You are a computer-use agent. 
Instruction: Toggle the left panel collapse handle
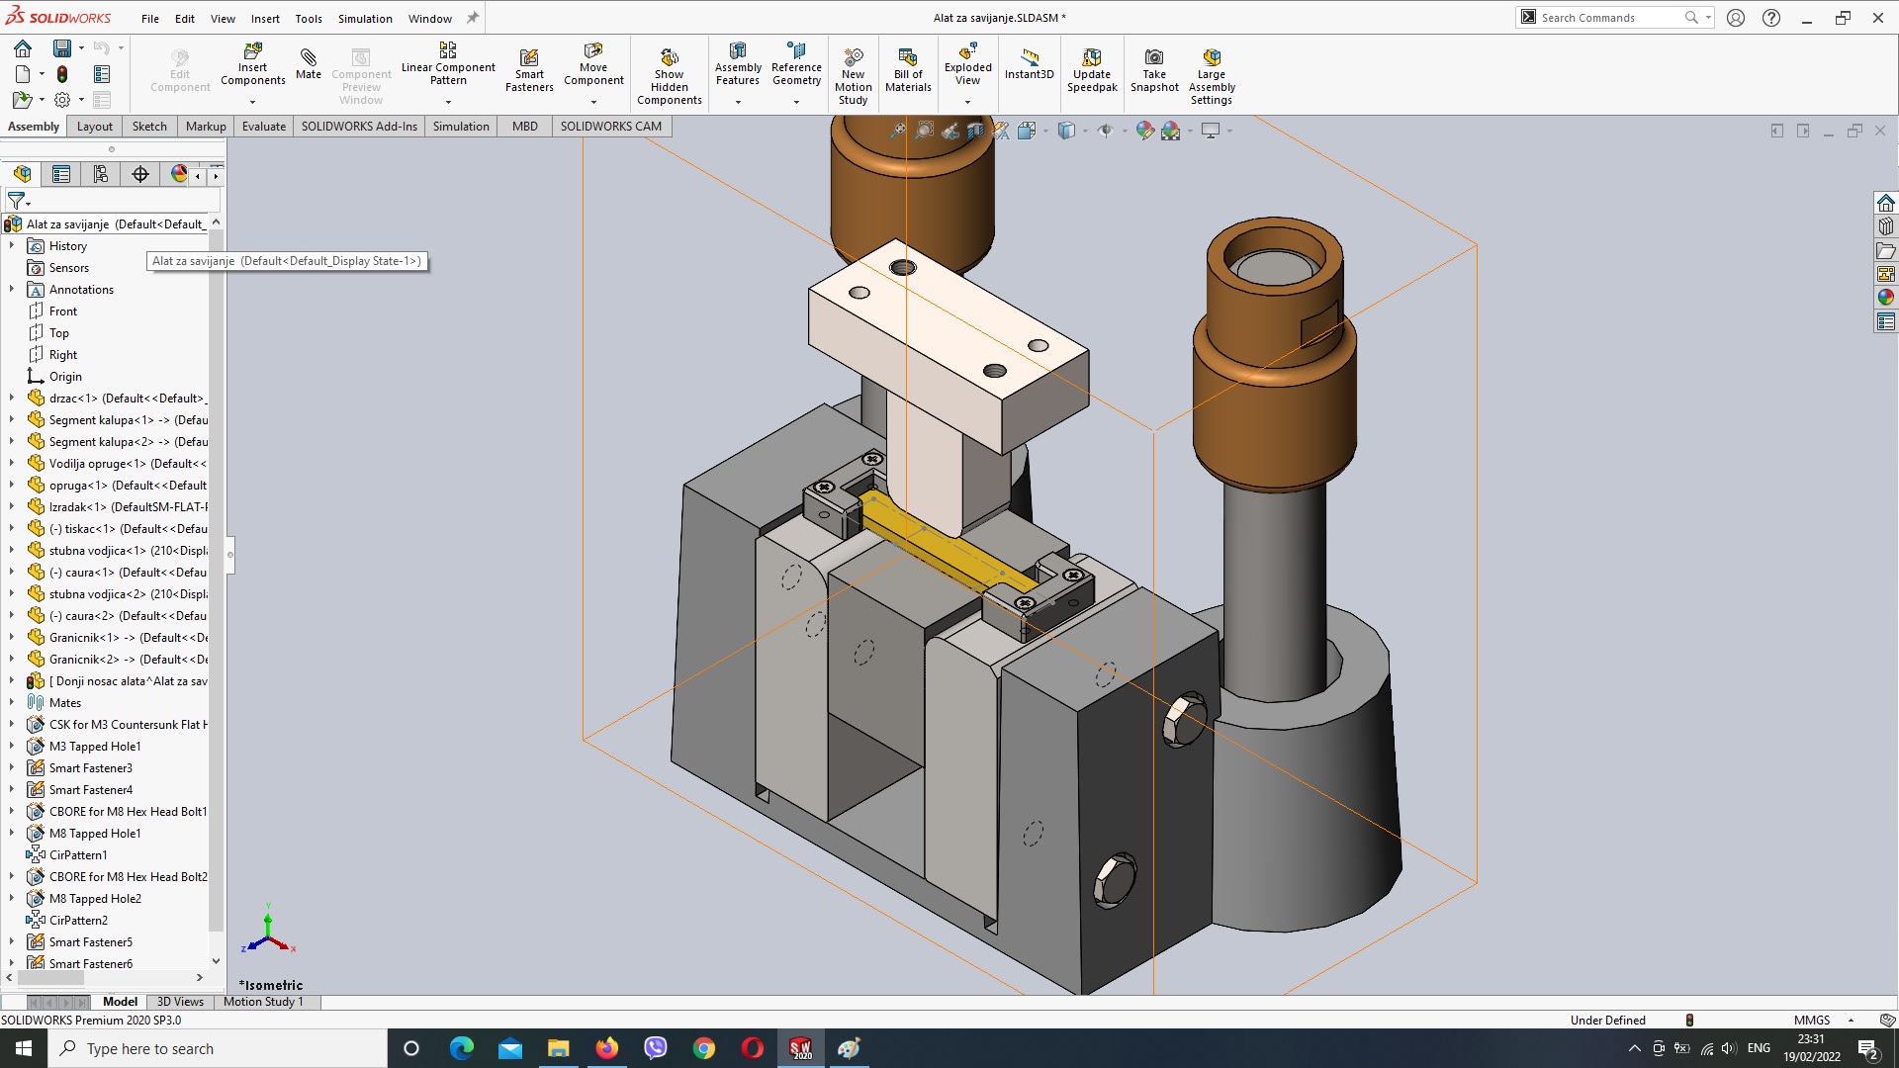click(x=229, y=554)
